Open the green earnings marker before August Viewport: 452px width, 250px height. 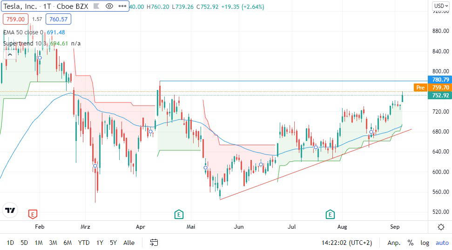click(x=330, y=214)
